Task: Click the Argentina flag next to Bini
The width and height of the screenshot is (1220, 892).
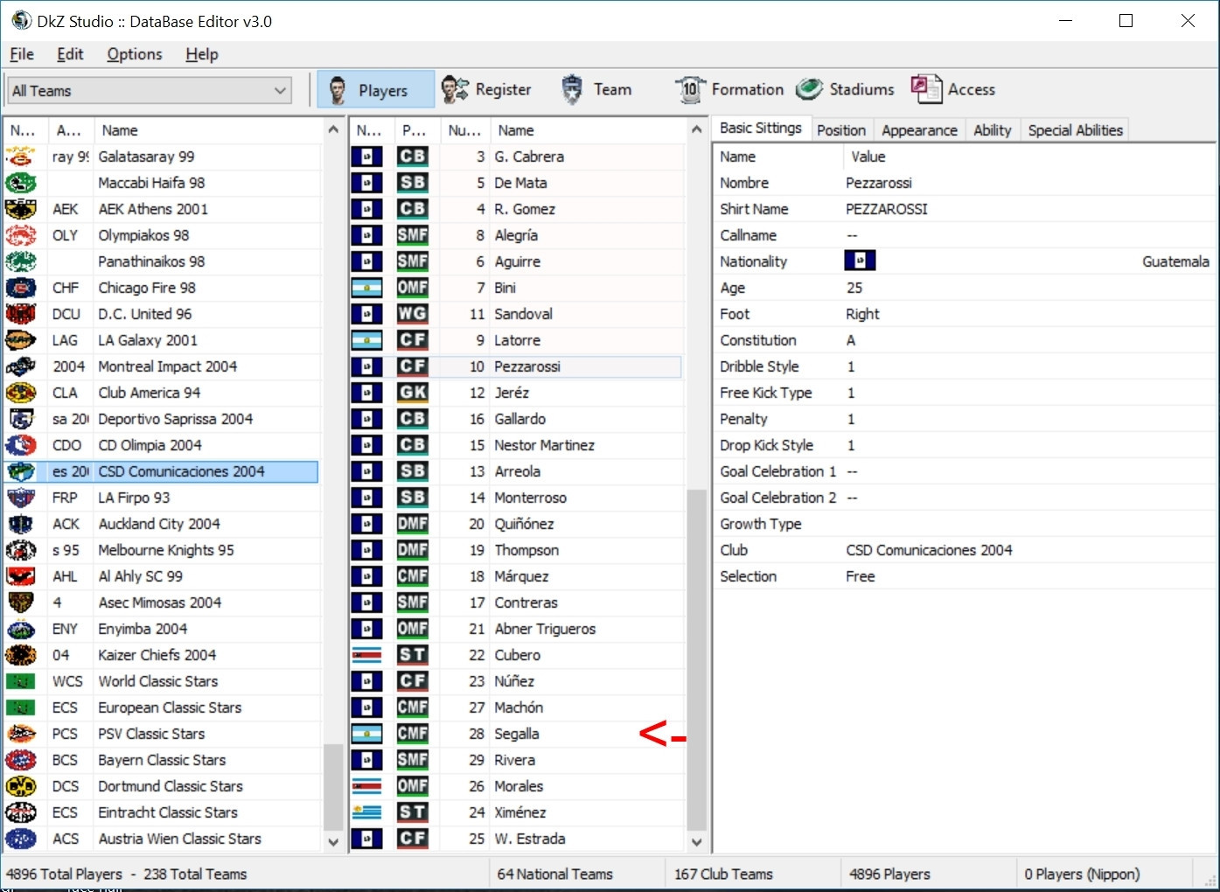Action: 367,288
